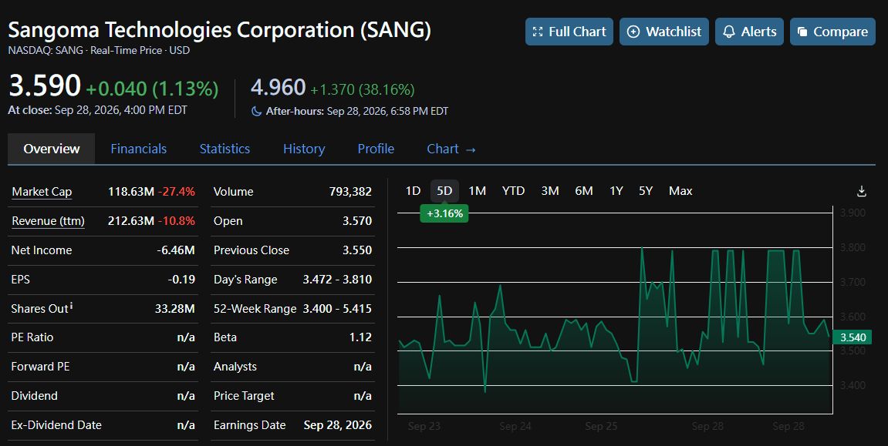This screenshot has height=446, width=888.
Task: Click the closing price 3.590
Action: (45, 86)
